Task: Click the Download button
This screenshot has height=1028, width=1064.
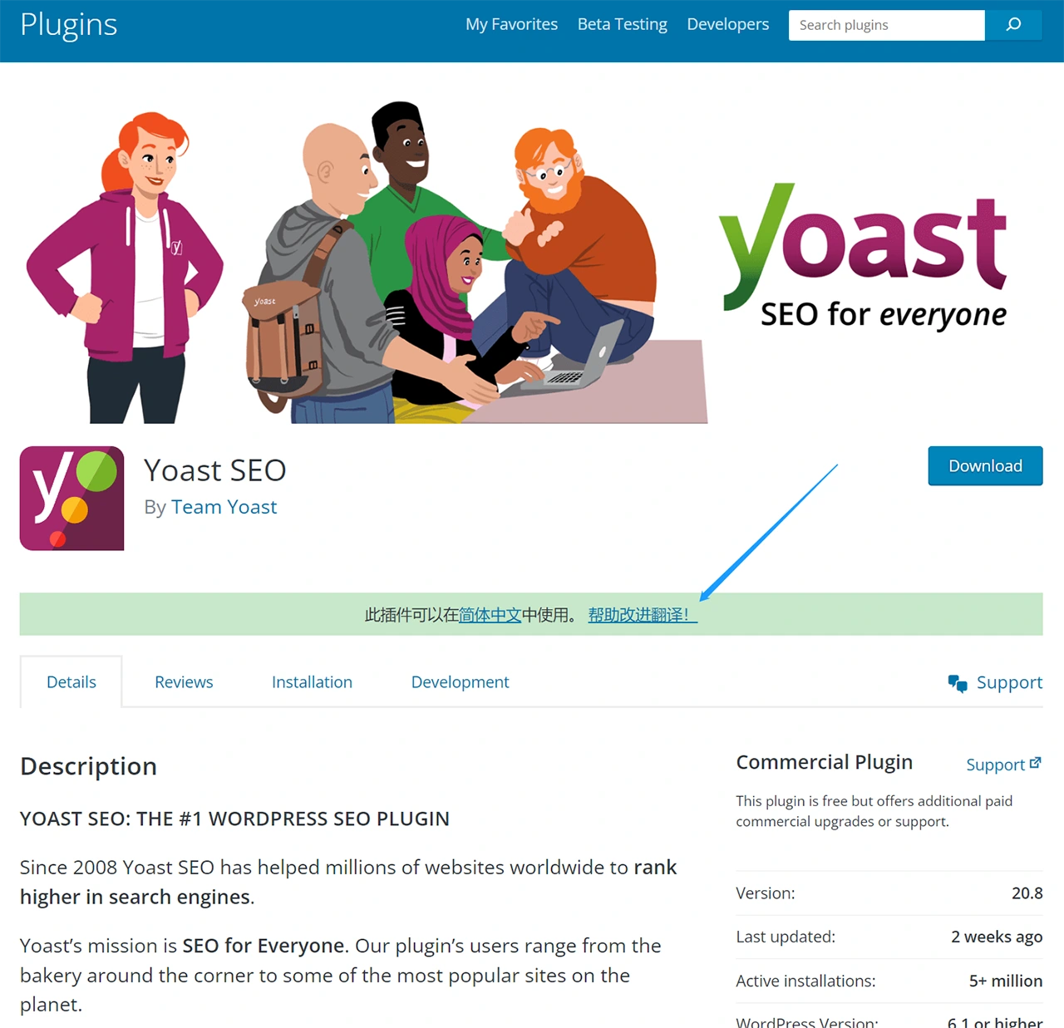Action: coord(985,466)
